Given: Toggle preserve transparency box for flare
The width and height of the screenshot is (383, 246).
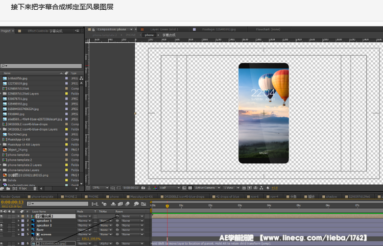Looking at the screenshot, I should click(x=95, y=230).
